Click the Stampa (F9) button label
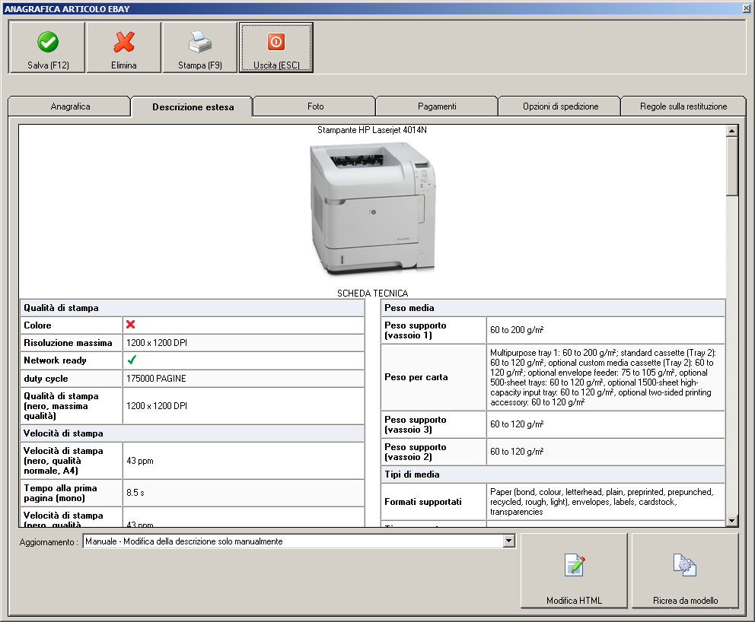This screenshot has height=622, width=755. point(200,65)
